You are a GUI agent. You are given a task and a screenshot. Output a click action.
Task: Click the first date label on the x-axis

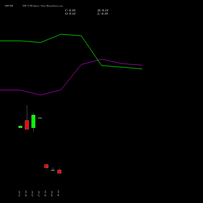pos(19,194)
